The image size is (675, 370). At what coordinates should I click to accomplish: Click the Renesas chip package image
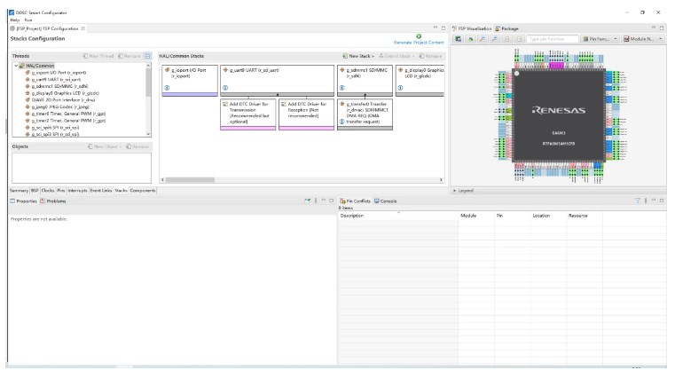click(x=558, y=115)
